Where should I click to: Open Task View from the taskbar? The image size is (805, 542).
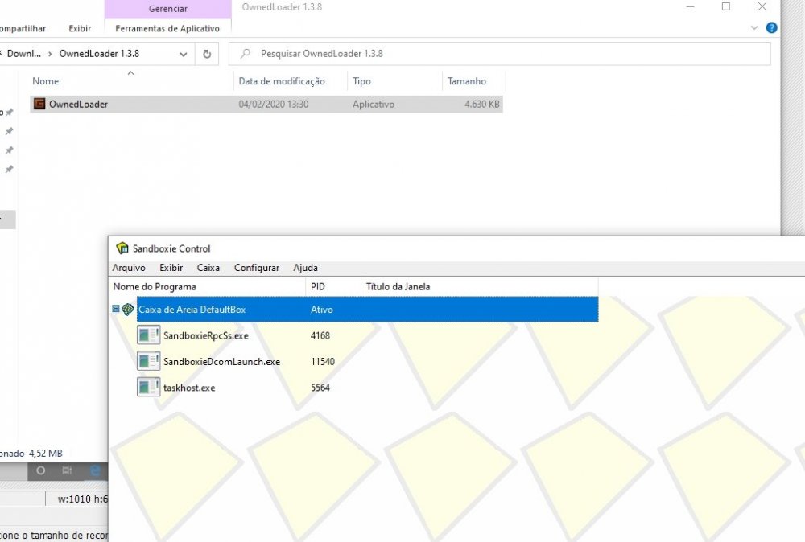pos(67,470)
